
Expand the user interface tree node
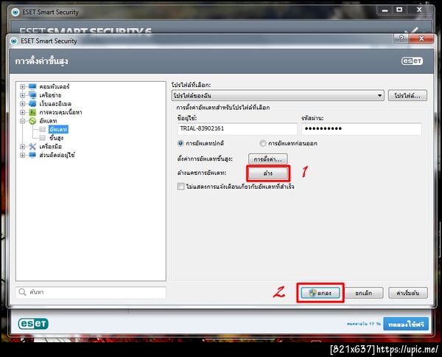(x=23, y=155)
